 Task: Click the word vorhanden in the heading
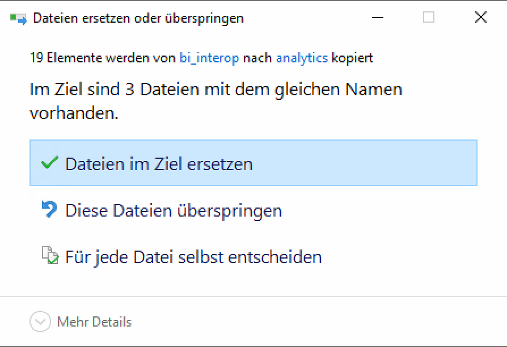pos(74,113)
